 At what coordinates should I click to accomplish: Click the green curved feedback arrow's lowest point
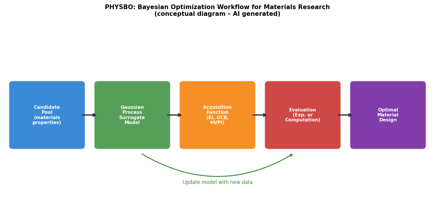point(217,176)
